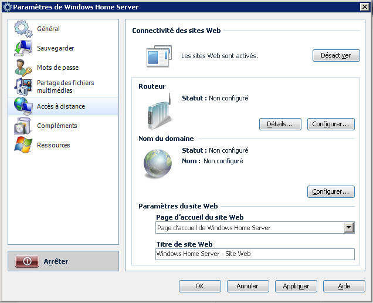Click the 'Page d'accueil du site Web' label
The image size is (373, 303).
200,217
